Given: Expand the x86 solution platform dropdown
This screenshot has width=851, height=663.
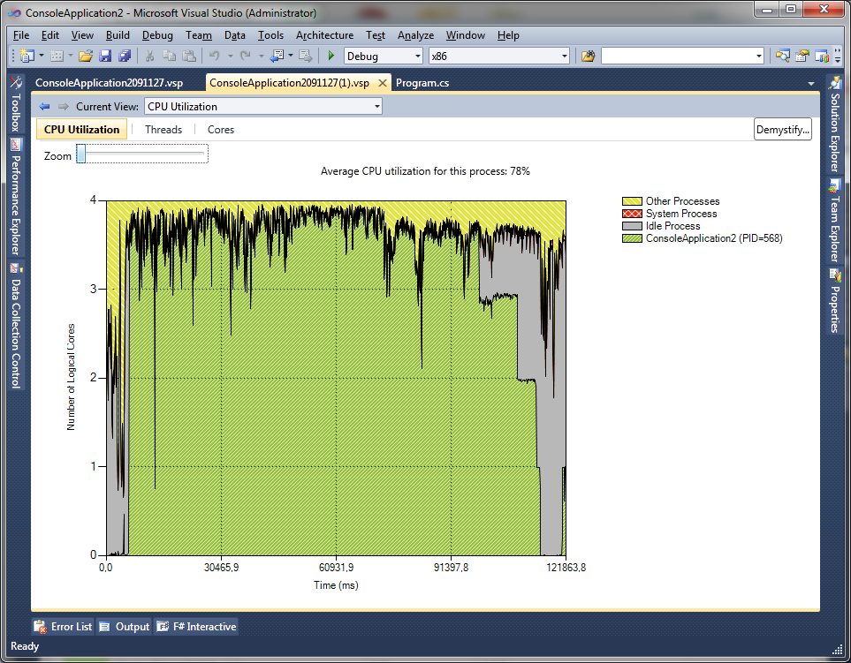Looking at the screenshot, I should [x=565, y=56].
